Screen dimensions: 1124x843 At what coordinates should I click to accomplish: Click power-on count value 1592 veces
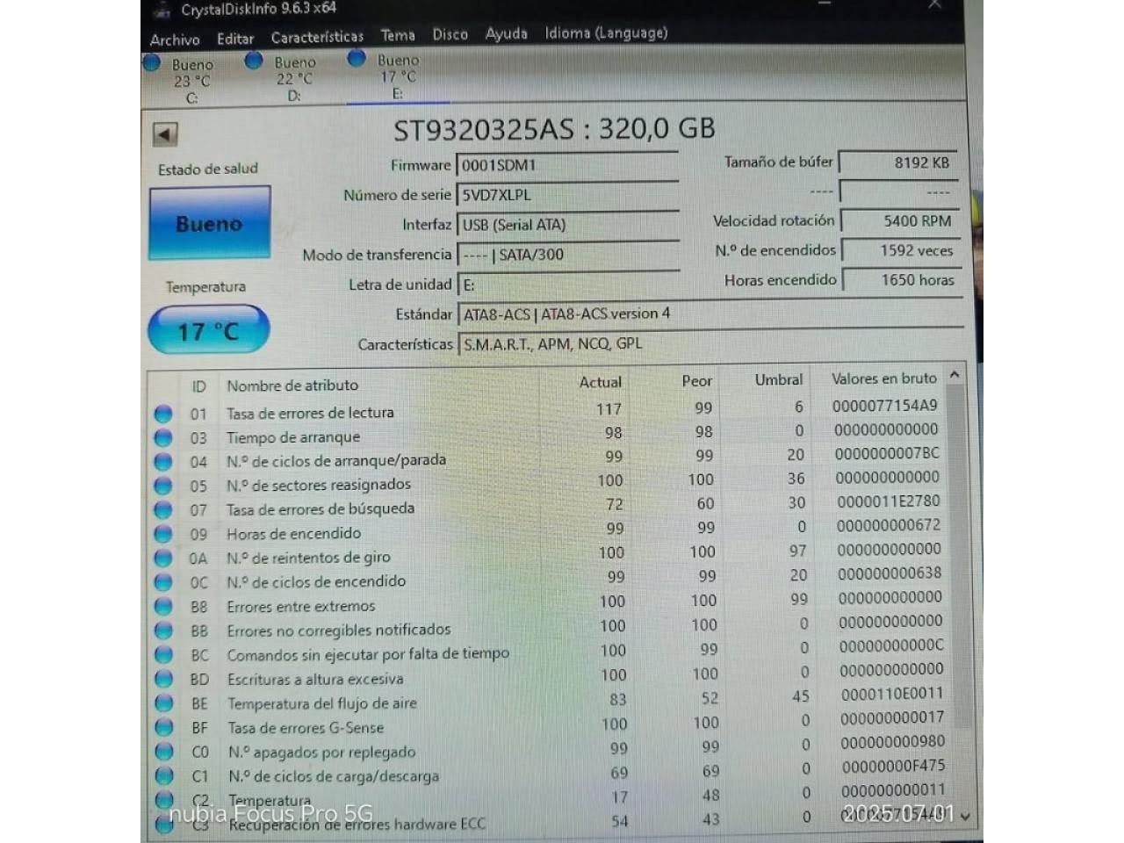click(901, 250)
